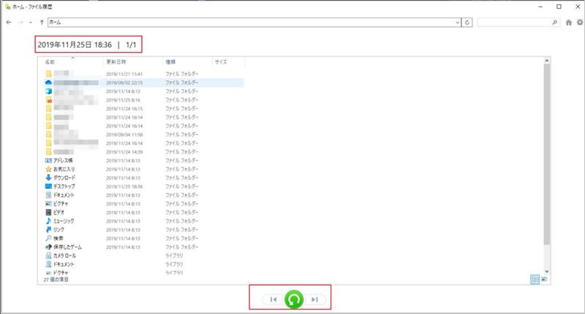The image size is (585, 314).
Task: Open the recent locations dropdown arrow
Action: [x=31, y=23]
